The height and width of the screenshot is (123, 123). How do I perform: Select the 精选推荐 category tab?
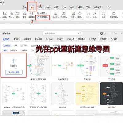pos(6,39)
